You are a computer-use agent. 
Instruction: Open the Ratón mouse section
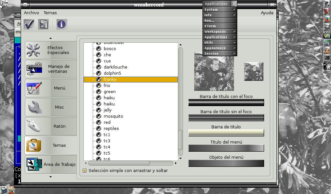(x=51, y=126)
